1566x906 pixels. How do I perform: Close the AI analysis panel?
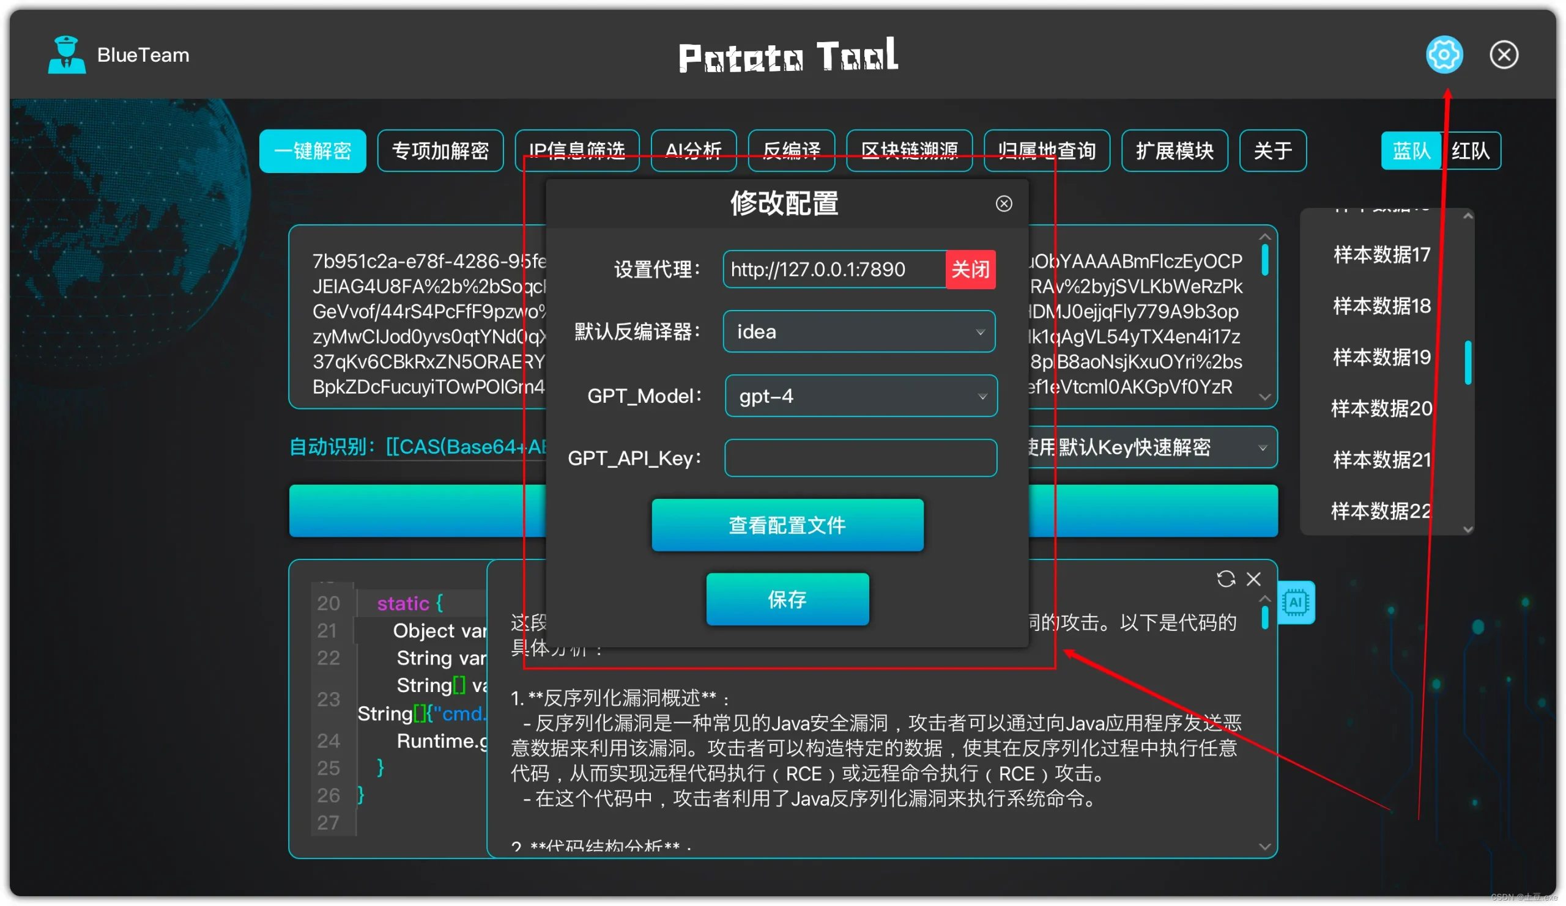(1253, 579)
